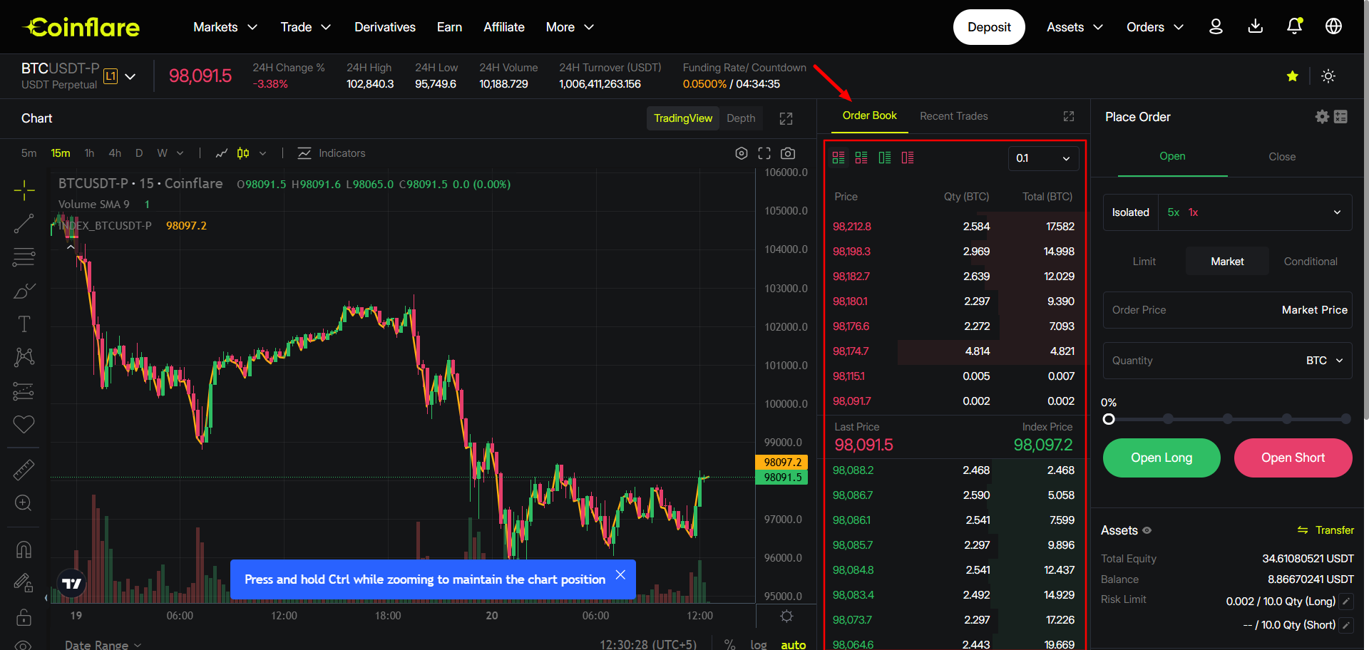Screen dimensions: 1369x650
Task: Open the Derivatives page
Action: click(x=385, y=27)
